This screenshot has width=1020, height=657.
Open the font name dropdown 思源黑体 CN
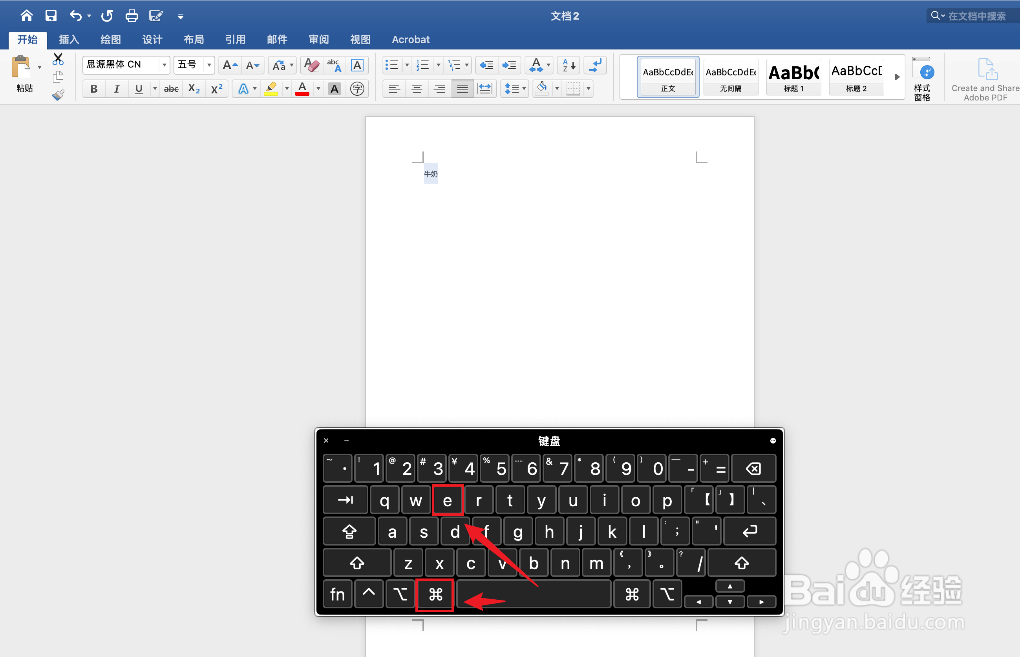point(165,65)
